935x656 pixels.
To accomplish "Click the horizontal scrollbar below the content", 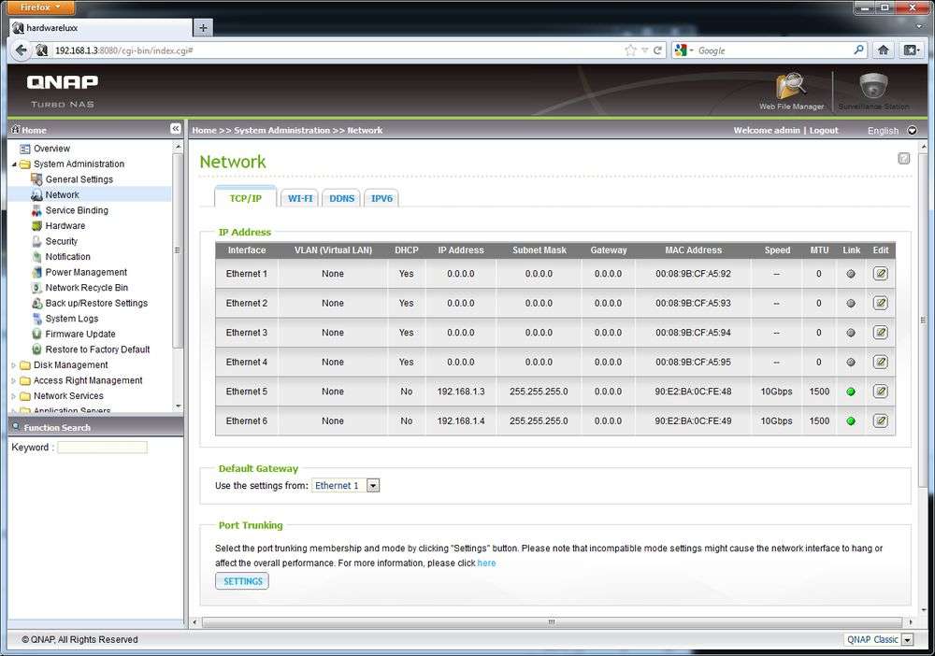I will click(x=552, y=622).
